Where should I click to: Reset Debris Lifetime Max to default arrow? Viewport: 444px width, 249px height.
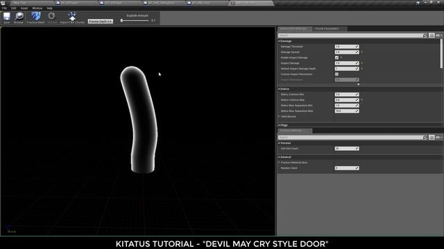pyautogui.click(x=362, y=100)
